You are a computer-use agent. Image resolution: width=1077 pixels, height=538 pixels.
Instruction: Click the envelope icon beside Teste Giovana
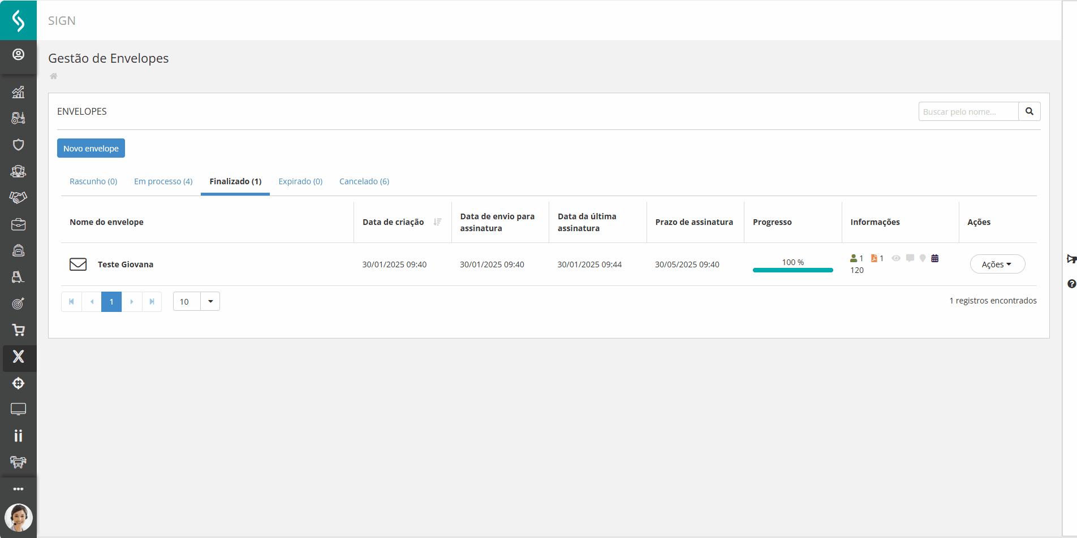(78, 264)
